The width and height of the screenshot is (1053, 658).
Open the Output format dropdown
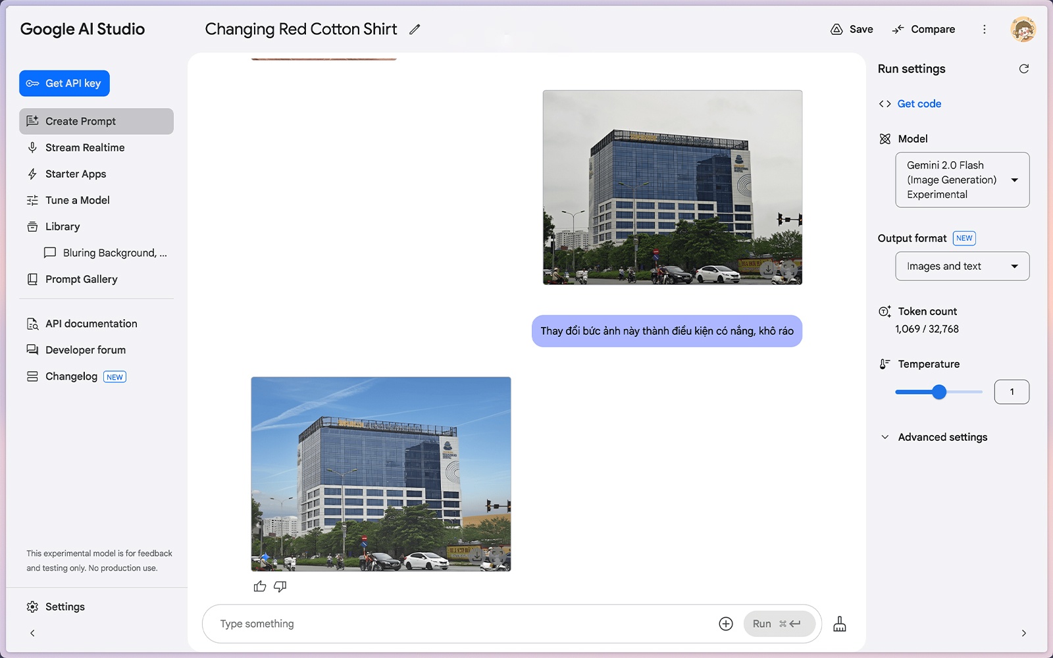click(x=962, y=266)
